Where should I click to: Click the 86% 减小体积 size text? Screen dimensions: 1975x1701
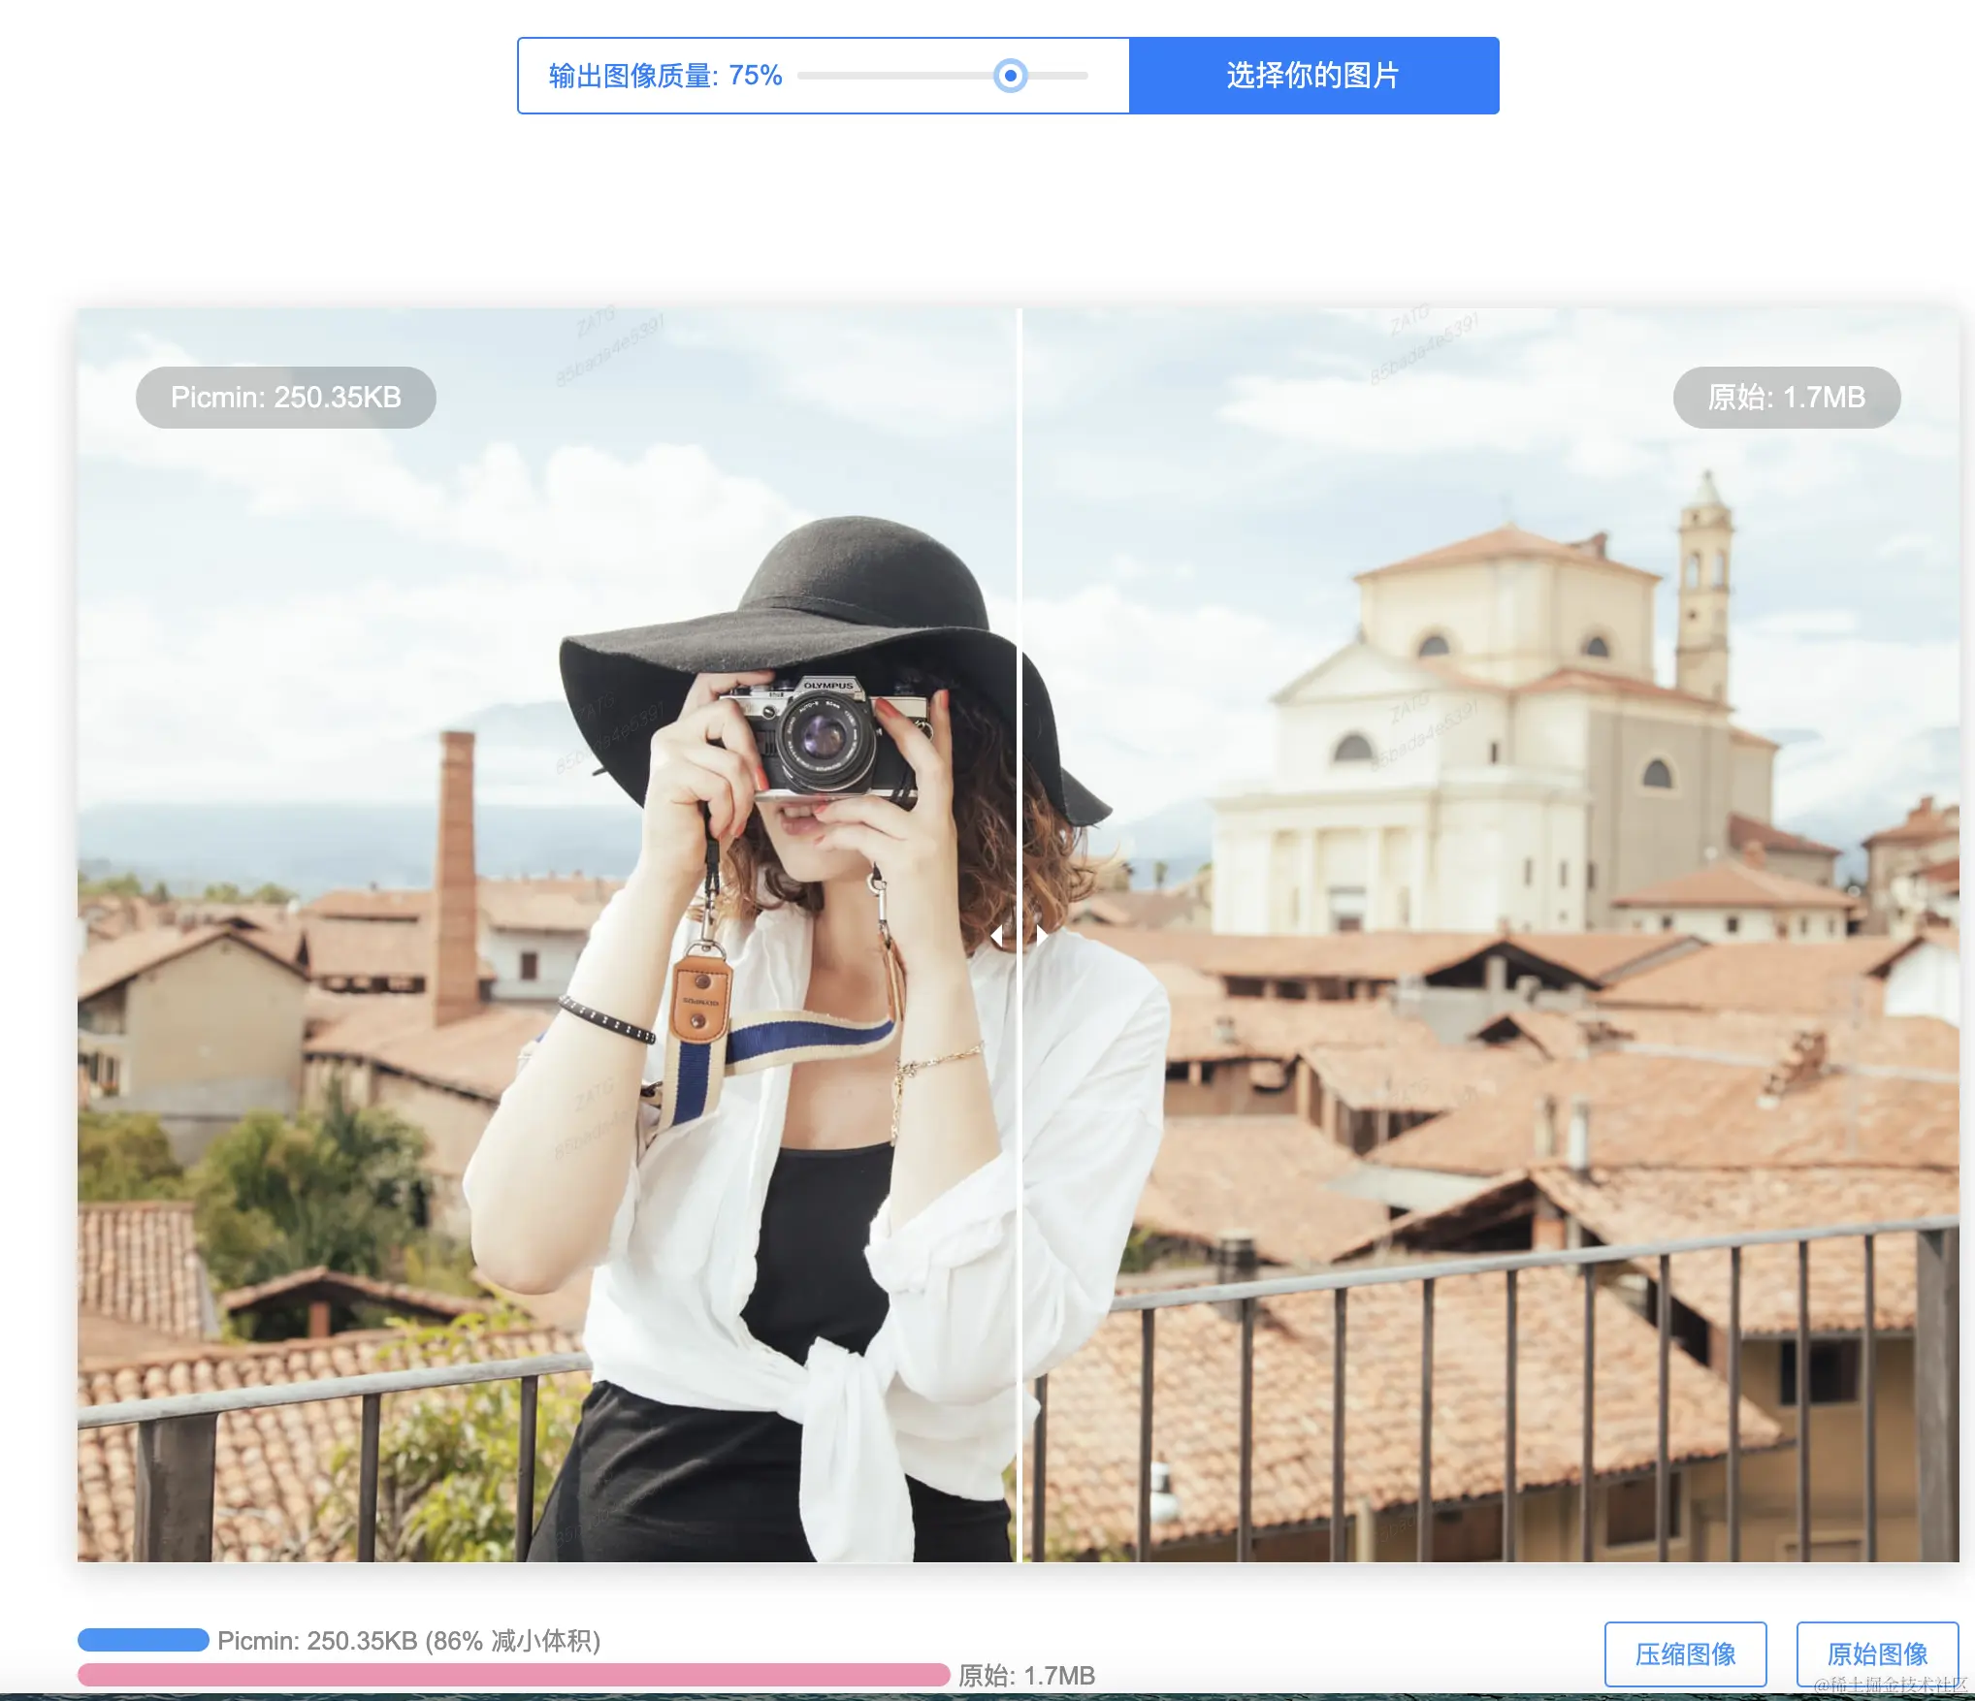point(512,1641)
